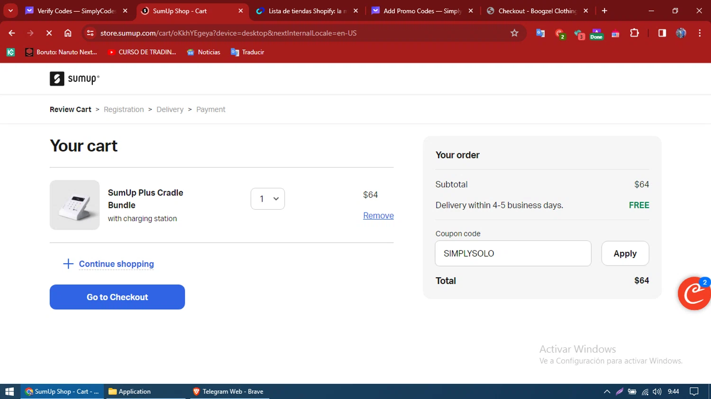The image size is (711, 399).
Task: Open the red floating widget with badge 2
Action: click(x=694, y=293)
